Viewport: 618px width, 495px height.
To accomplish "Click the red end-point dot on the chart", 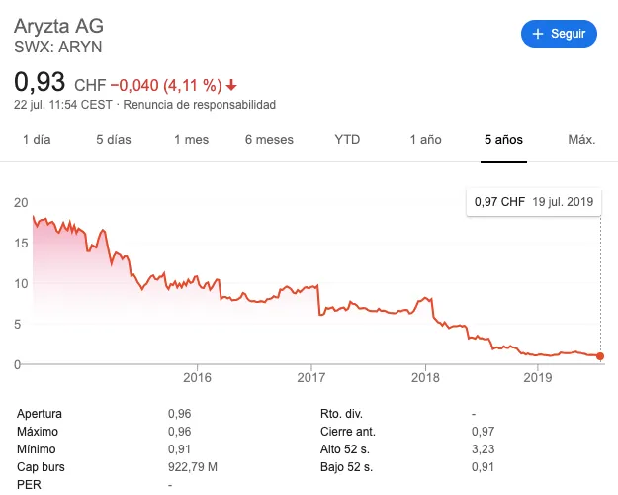I will point(600,356).
